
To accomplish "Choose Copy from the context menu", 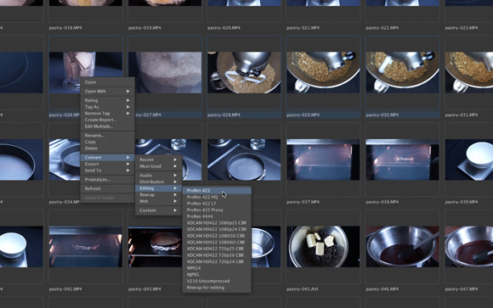I will coord(107,142).
